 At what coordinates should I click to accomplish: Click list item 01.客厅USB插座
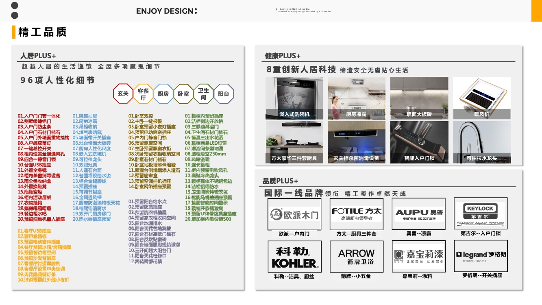click(34, 231)
